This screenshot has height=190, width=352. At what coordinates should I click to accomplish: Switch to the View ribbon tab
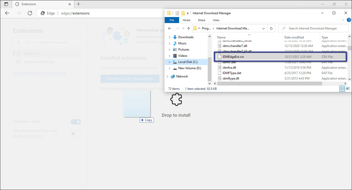(216, 20)
